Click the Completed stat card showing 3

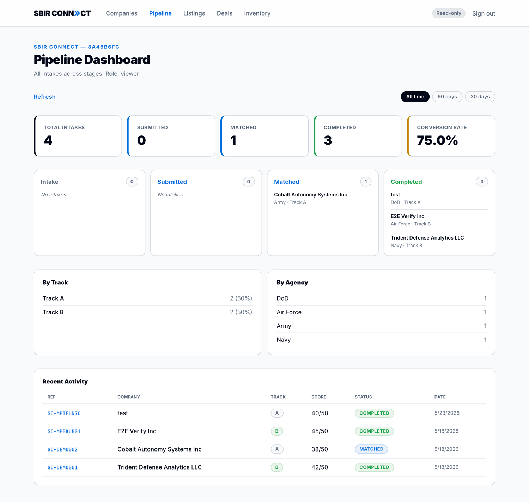(x=358, y=136)
